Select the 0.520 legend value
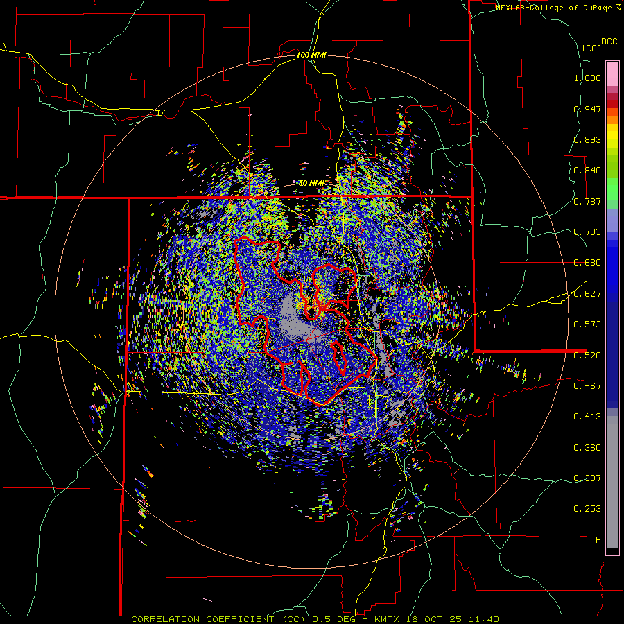This screenshot has width=624, height=624. [587, 356]
